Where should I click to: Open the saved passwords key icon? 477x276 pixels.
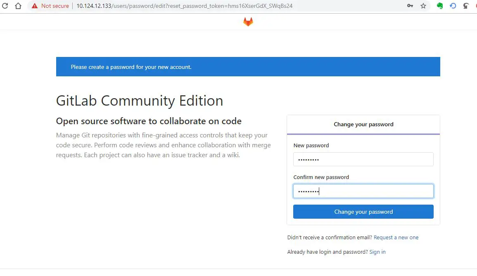[410, 6]
